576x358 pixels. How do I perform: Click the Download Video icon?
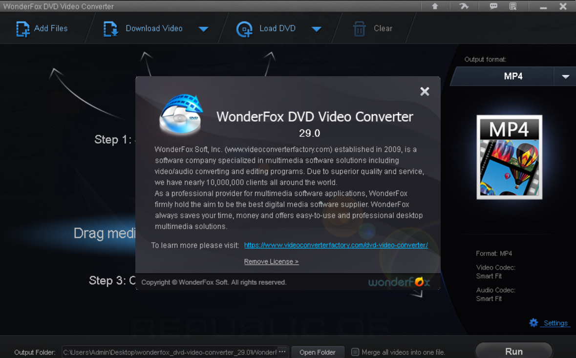(x=110, y=29)
